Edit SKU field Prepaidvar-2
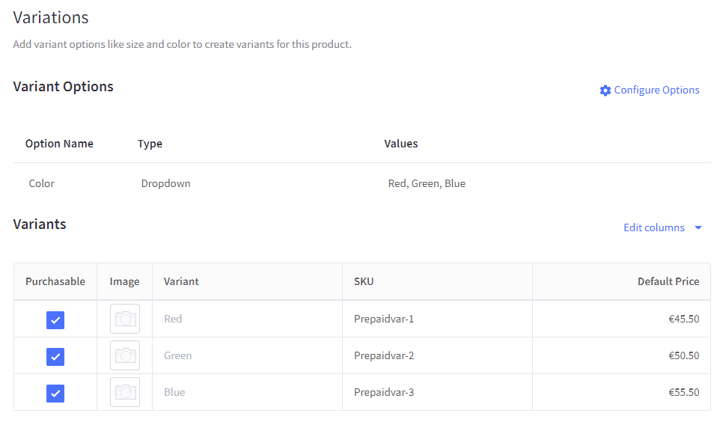 [x=437, y=355]
